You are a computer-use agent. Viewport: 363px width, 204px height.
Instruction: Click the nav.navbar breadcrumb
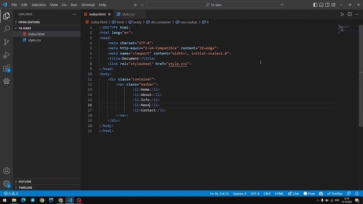point(187,22)
